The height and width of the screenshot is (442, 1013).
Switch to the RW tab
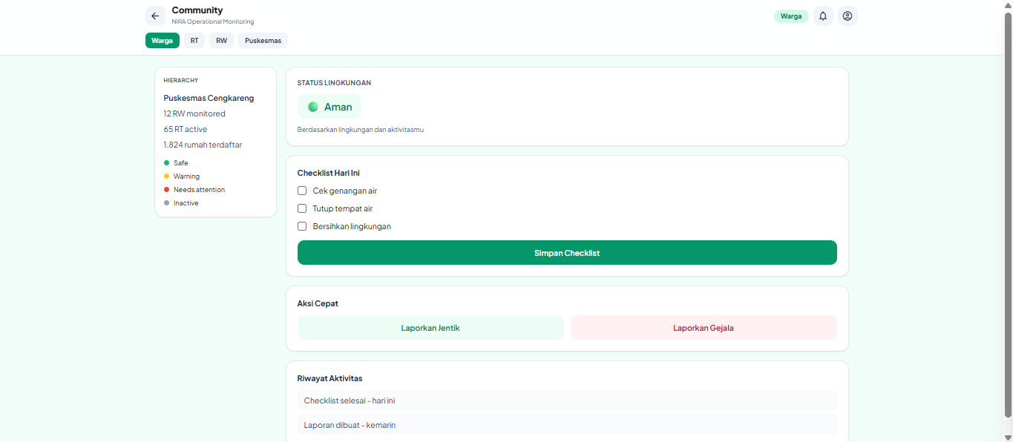(x=221, y=41)
